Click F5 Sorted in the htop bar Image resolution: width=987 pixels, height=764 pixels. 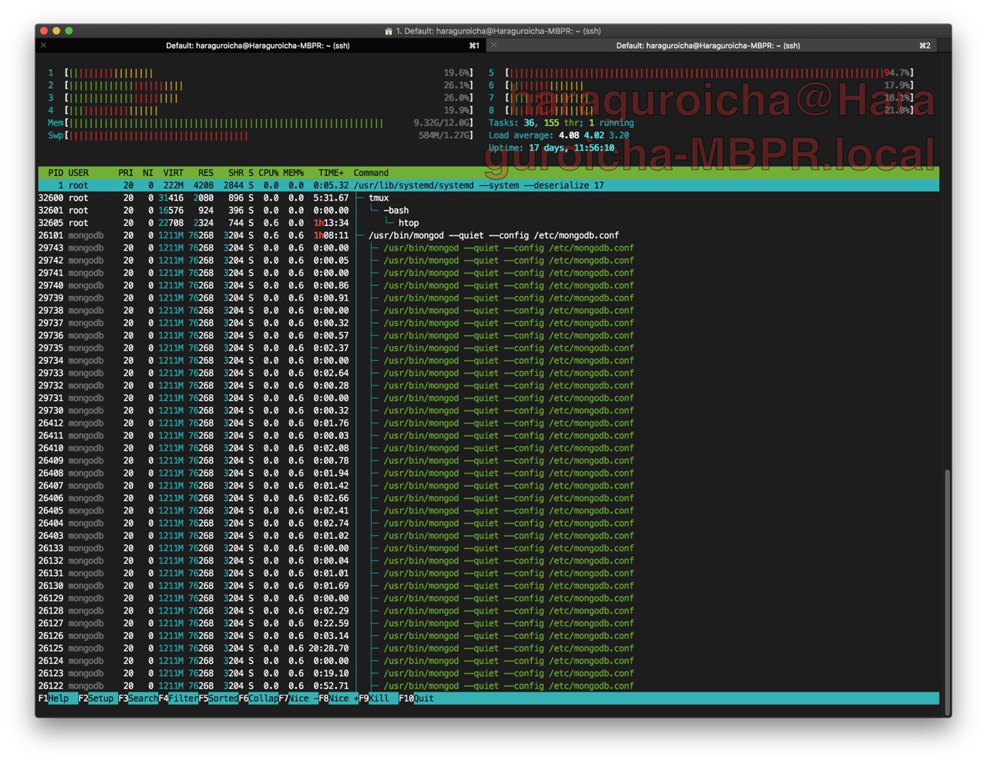pyautogui.click(x=218, y=698)
